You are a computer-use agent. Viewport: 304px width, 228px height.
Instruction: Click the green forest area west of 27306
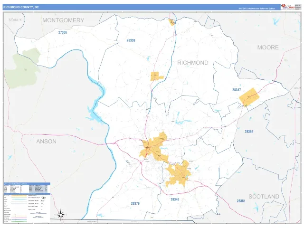coord(23,68)
